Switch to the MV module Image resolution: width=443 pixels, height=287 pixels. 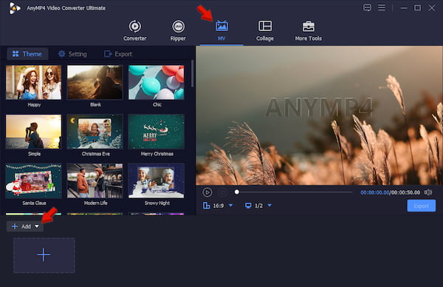tap(221, 30)
